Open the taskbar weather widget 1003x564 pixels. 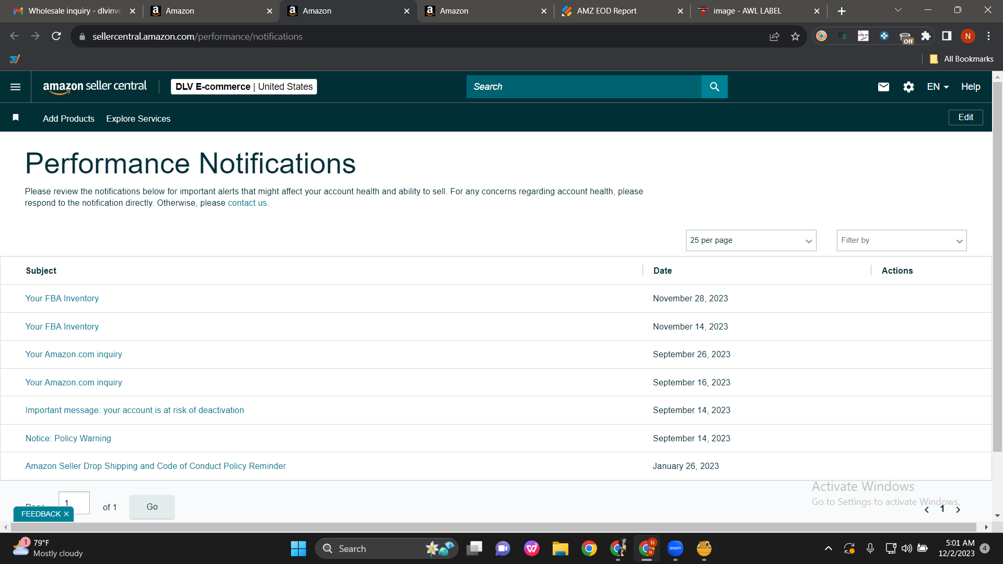[x=48, y=548]
